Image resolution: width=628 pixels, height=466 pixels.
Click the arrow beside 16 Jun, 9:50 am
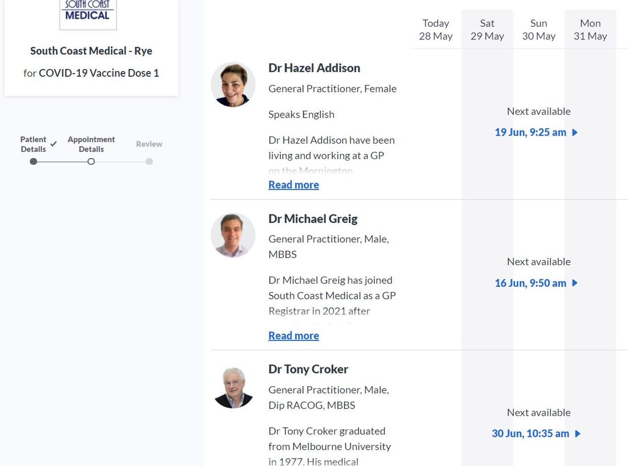(x=575, y=283)
